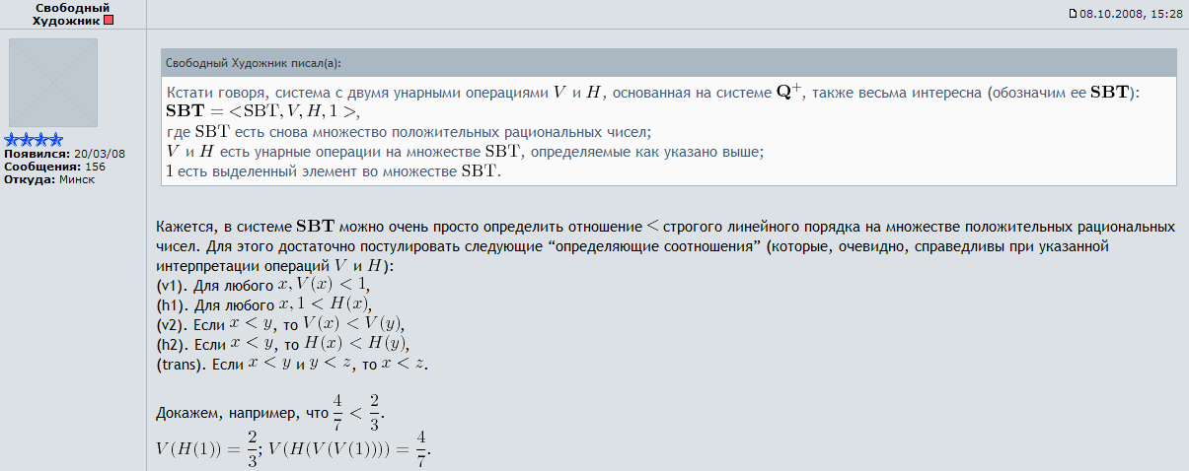Click the empty avatar placeholder image
This screenshot has height=471, width=1189.
coord(53,84)
